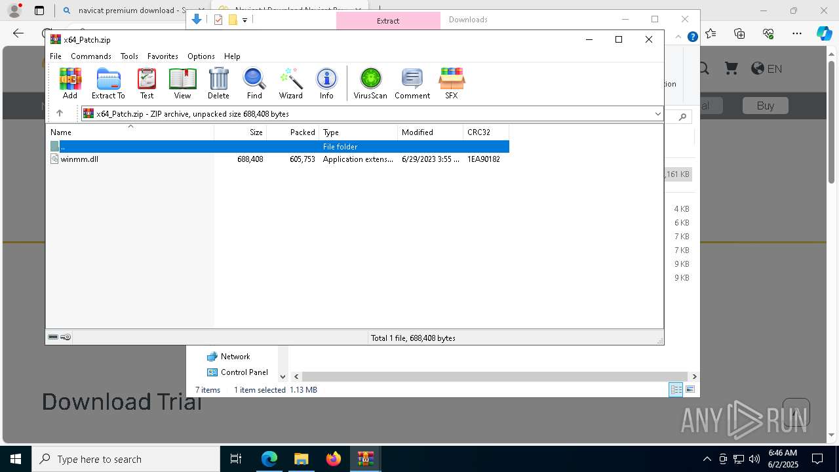The height and width of the screenshot is (472, 839).
Task: Open Task View from taskbar
Action: [236, 459]
